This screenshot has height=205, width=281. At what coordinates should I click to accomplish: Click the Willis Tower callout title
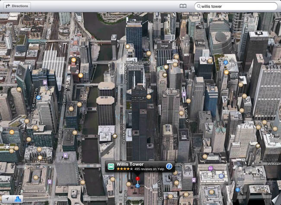[130, 164]
